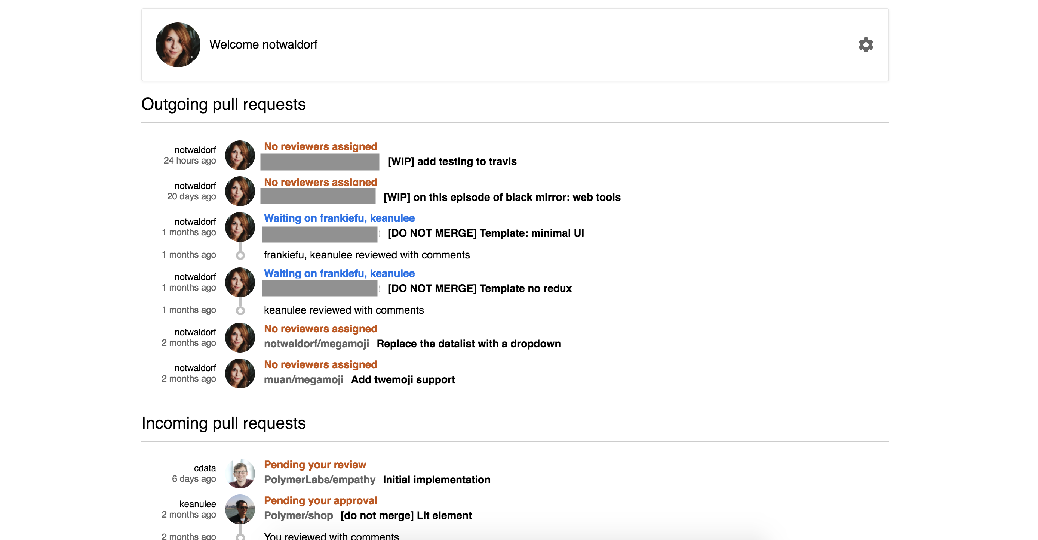Screen dimensions: 1038x540
Task: Click the timeline dot below 'Template no redux'
Action: tap(240, 310)
